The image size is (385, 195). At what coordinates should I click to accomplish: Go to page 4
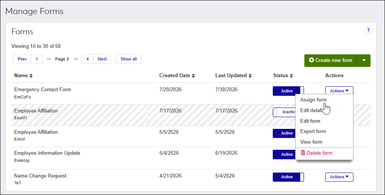[x=87, y=59]
